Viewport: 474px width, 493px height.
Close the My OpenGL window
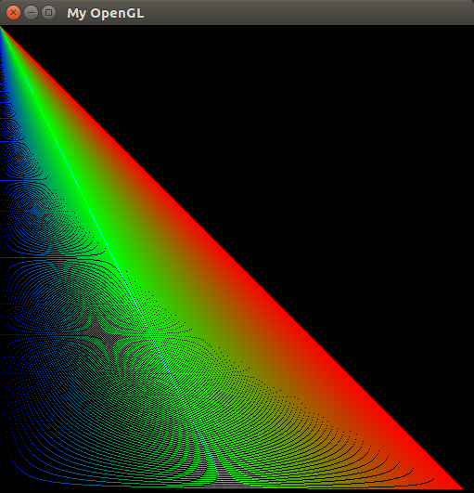13,13
